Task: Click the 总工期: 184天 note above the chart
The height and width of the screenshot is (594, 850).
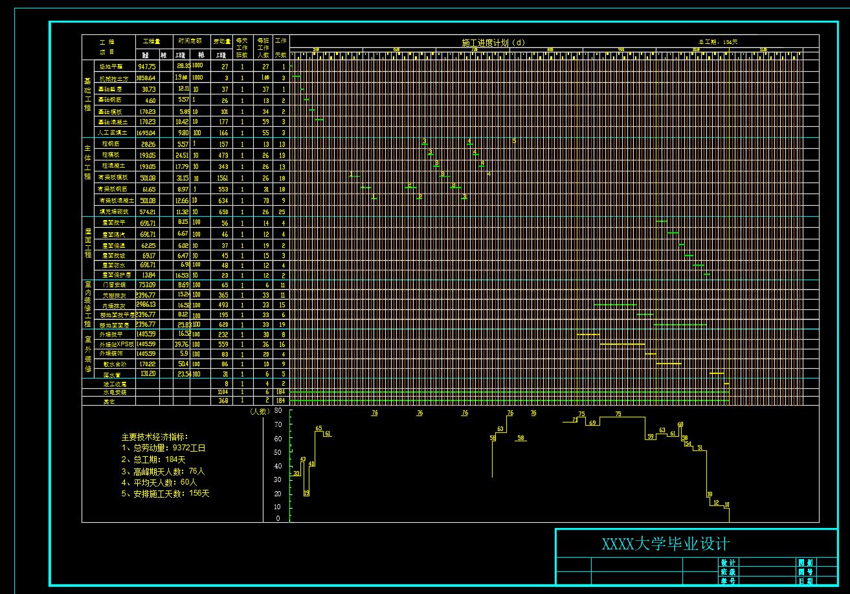Action: pos(717,42)
